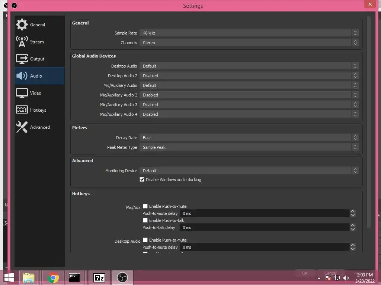Screen dimensions: 381x285
Task: Click the network icon in system tray
Action: [337, 278]
